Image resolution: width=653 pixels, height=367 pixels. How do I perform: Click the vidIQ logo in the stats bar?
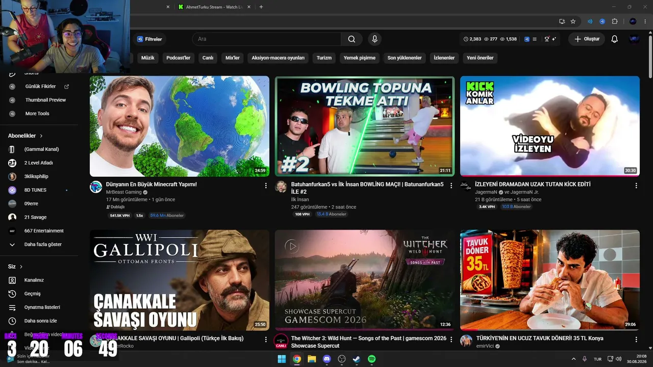click(527, 39)
